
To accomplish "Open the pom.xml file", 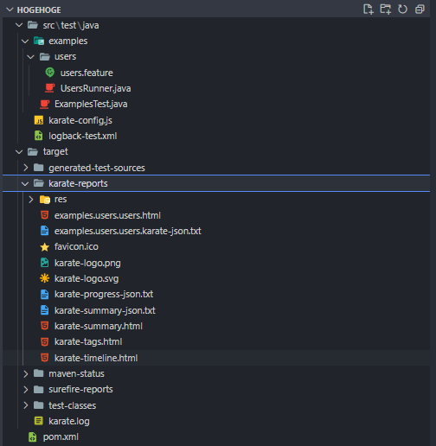I will click(61, 437).
